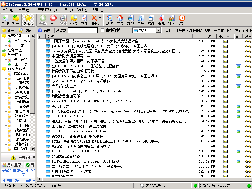Open snapshot icon for Hellboy.2.Cam row

[238, 131]
